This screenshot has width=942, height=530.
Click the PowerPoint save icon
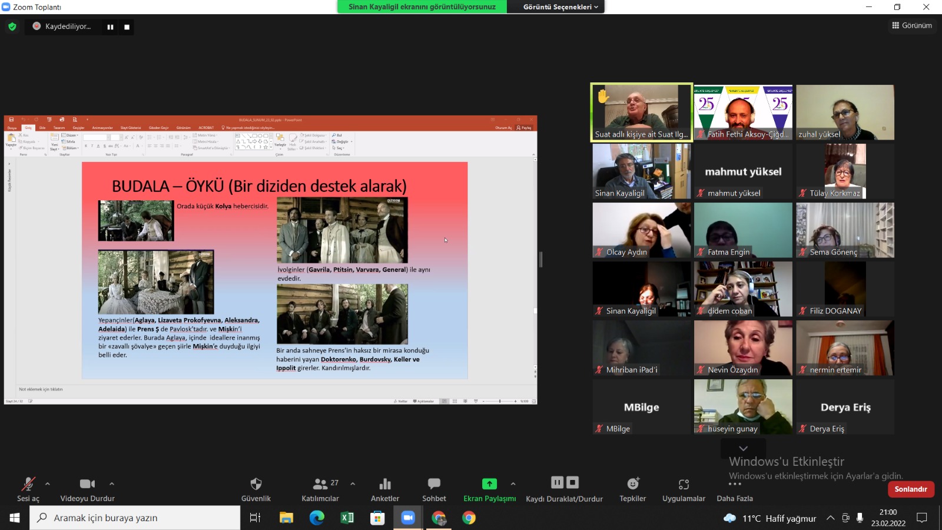click(x=11, y=120)
